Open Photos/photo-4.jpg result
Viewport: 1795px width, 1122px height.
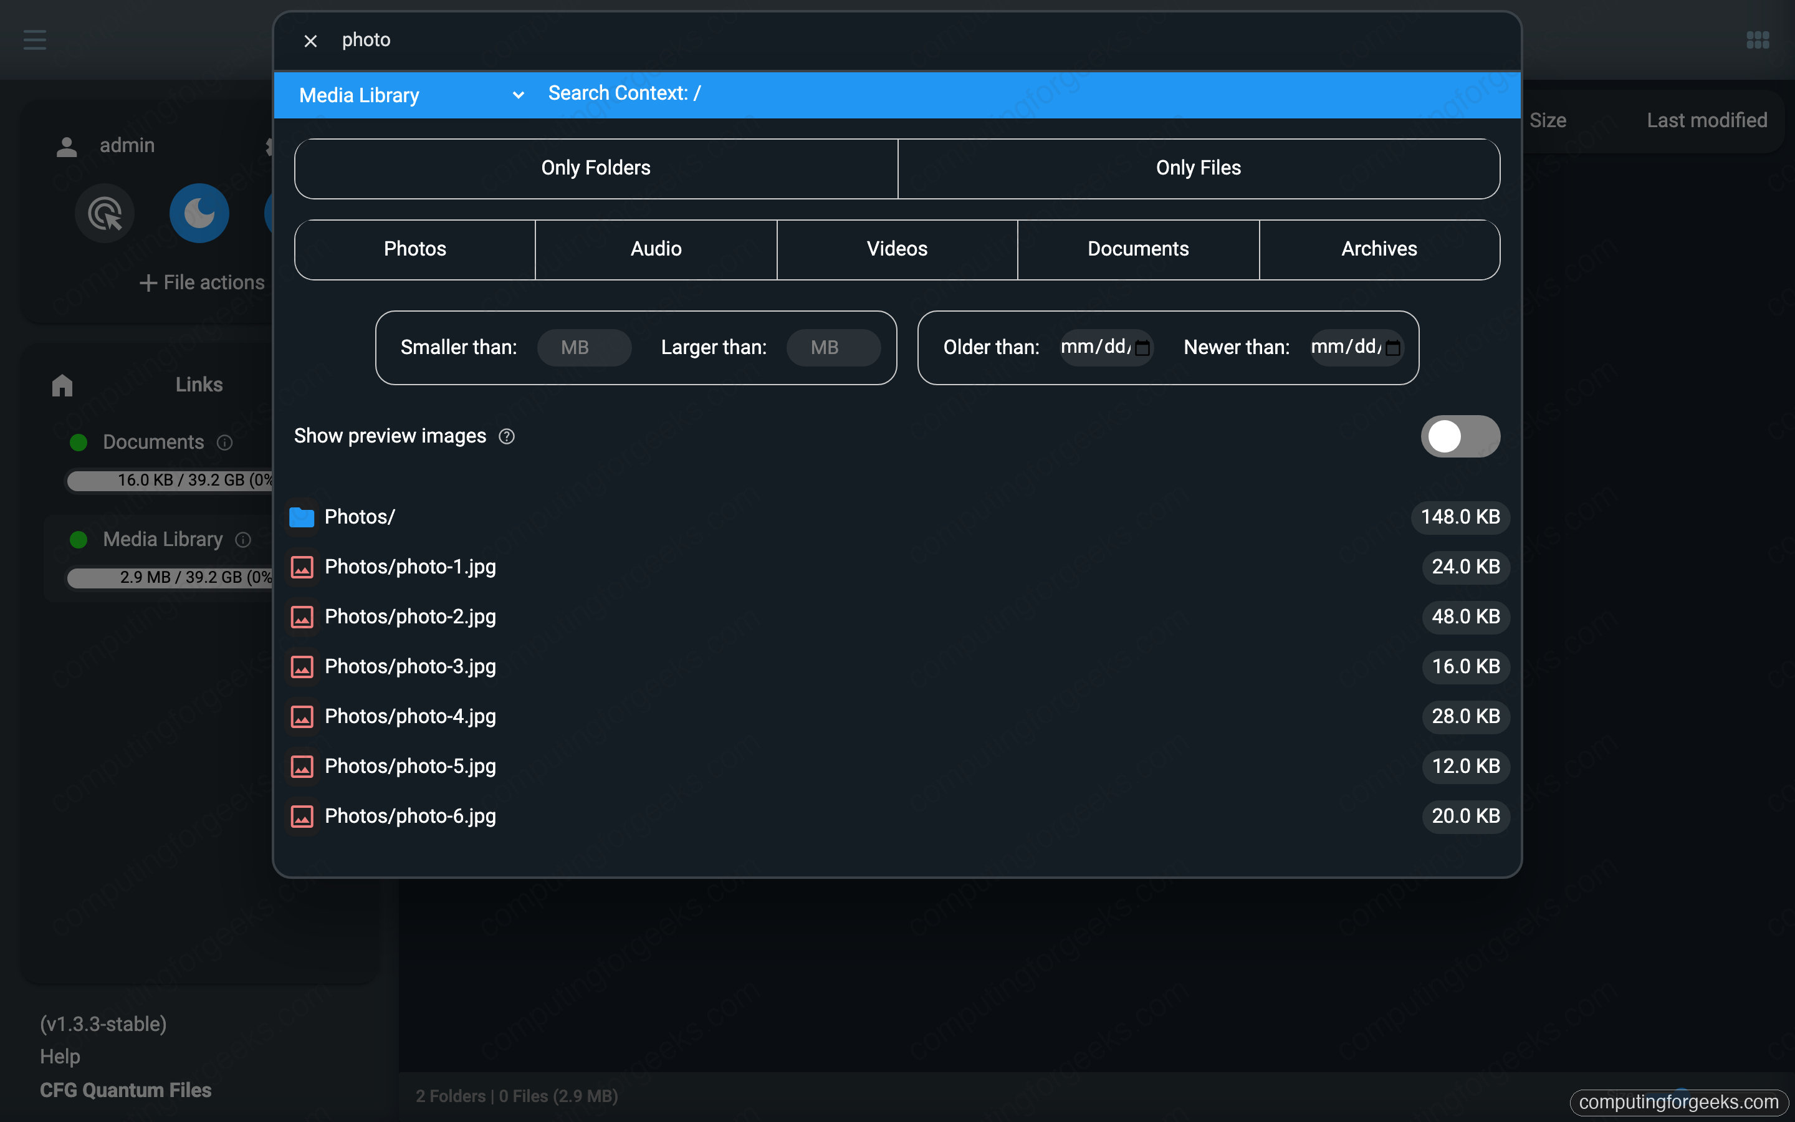897,716
